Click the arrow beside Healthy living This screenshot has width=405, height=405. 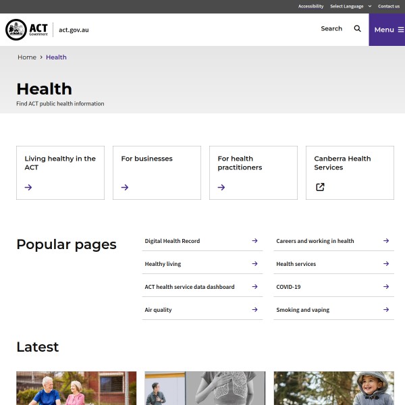click(x=254, y=264)
